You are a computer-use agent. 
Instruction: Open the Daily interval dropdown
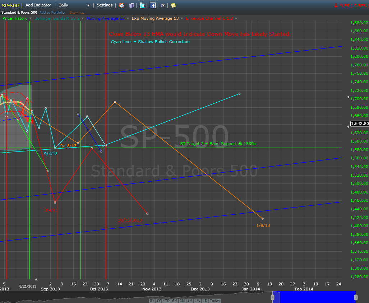tap(74, 5)
